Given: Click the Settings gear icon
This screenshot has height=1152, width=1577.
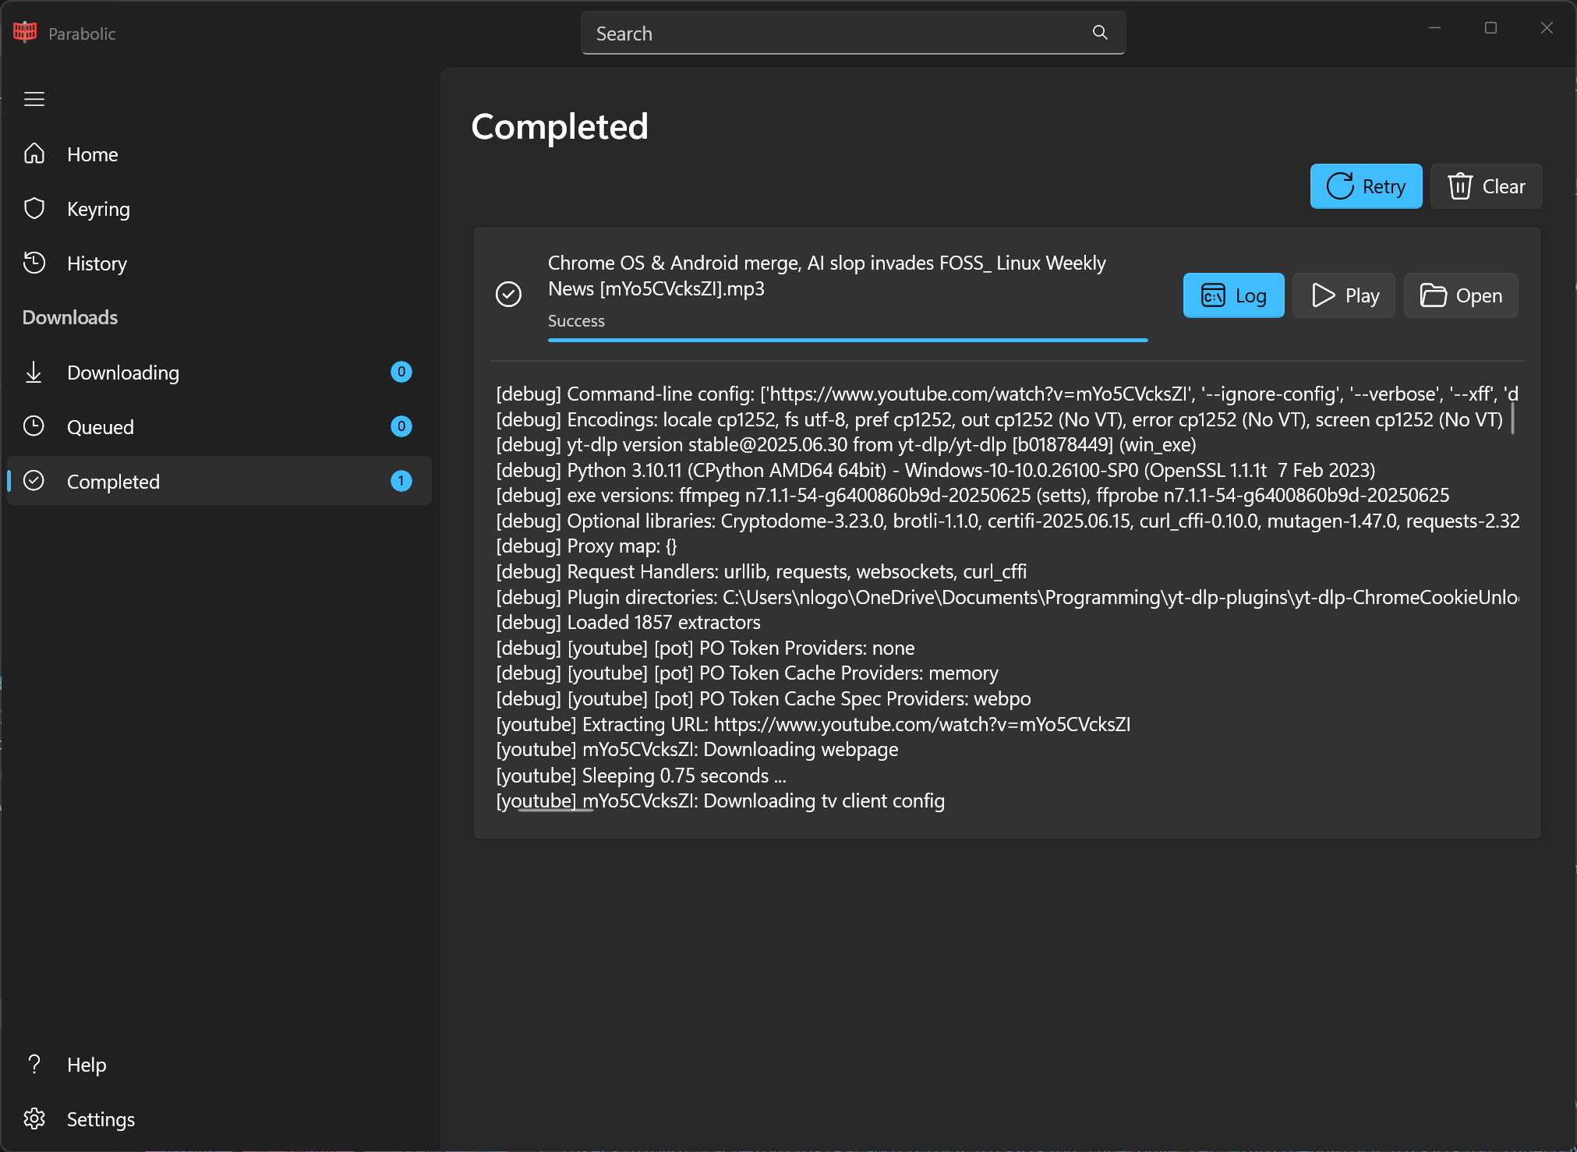Looking at the screenshot, I should 34,1118.
